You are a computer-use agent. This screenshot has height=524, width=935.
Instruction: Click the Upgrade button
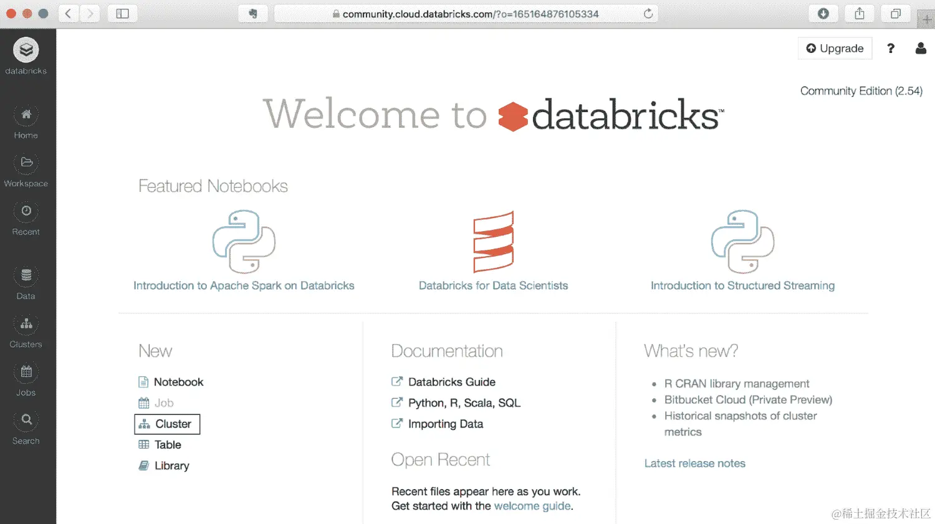[835, 48]
